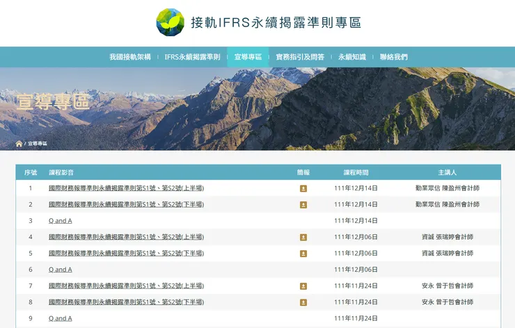
Task: Open row 8 course video link (下半場)
Action: pos(127,302)
